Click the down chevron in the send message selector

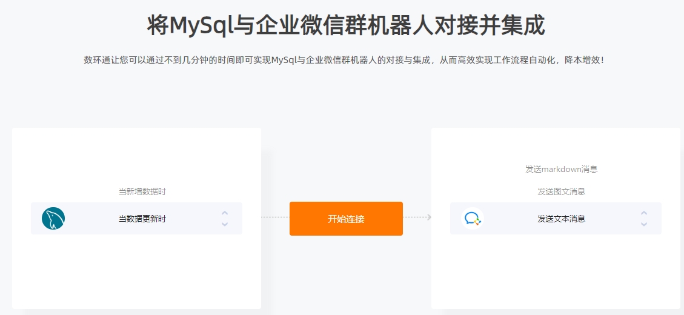click(644, 224)
